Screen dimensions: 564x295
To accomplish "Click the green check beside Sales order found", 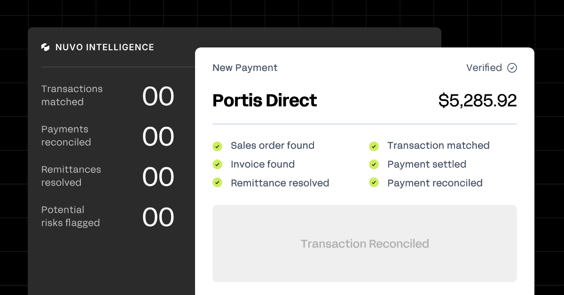I will tap(217, 146).
